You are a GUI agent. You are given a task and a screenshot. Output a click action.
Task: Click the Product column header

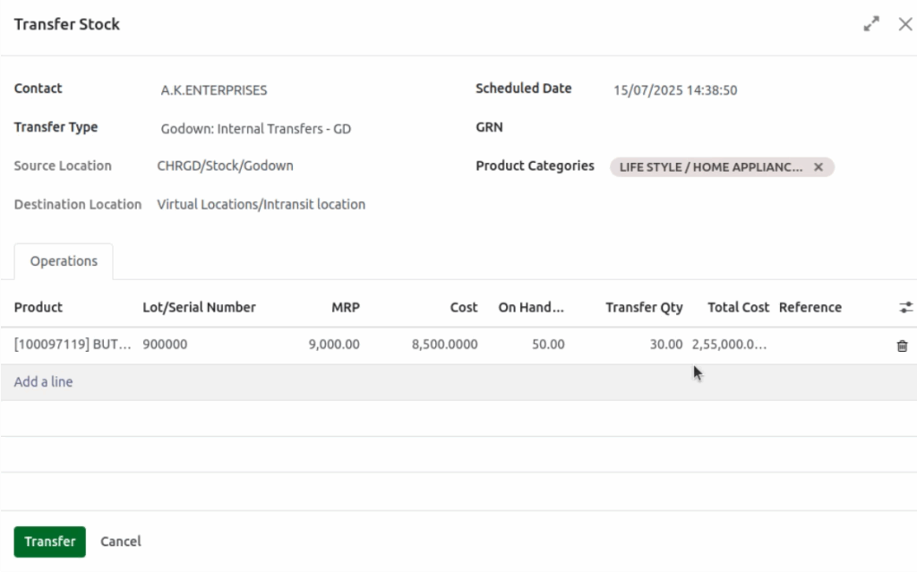coord(38,307)
